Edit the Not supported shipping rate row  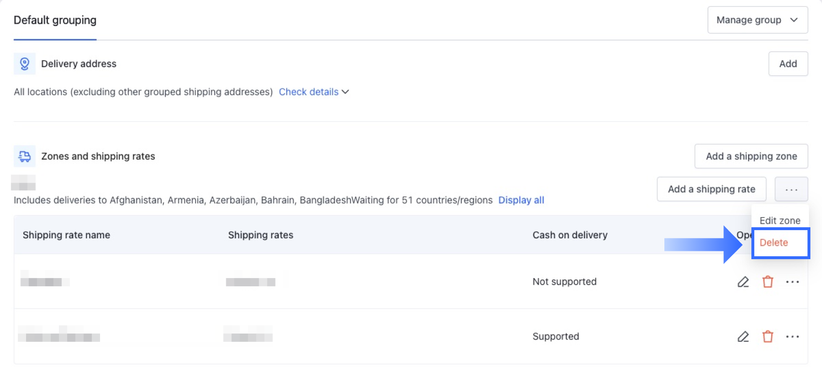(x=743, y=282)
